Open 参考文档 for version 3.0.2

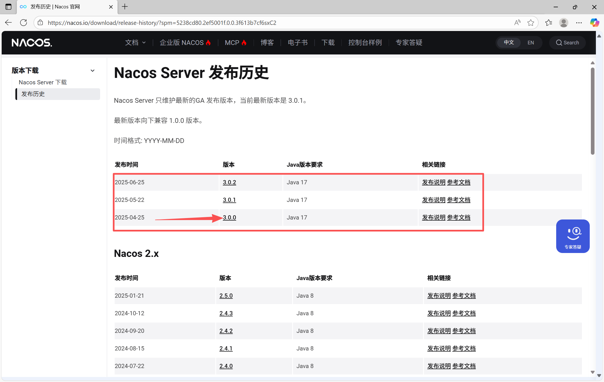click(x=459, y=182)
